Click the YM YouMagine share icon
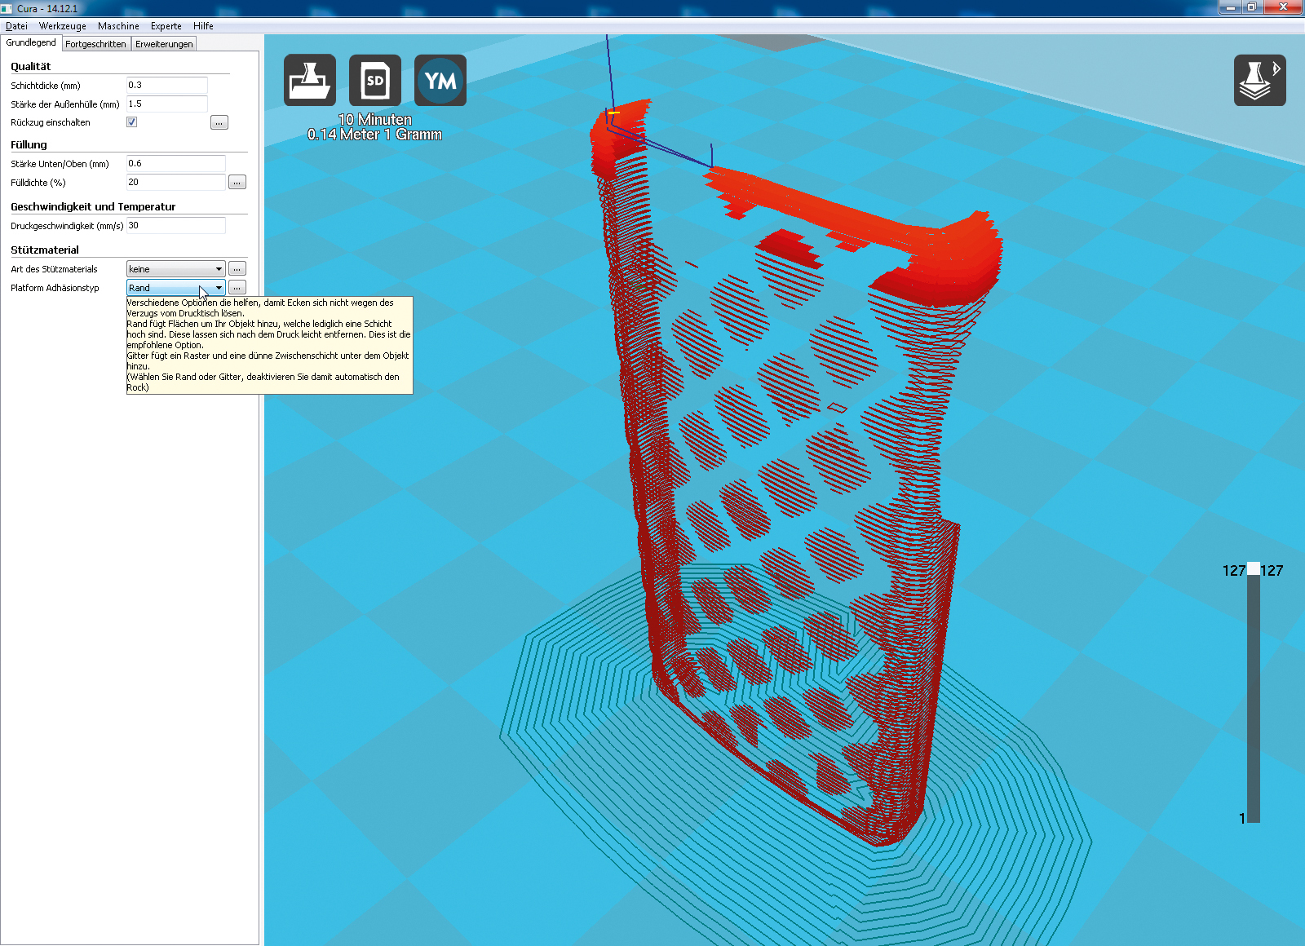1305x946 pixels. (x=440, y=80)
